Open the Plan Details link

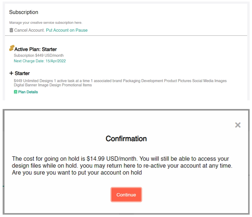pos(28,92)
